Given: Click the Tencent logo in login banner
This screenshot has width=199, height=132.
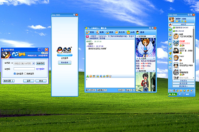Looking at the screenshot, I should pos(45,53).
